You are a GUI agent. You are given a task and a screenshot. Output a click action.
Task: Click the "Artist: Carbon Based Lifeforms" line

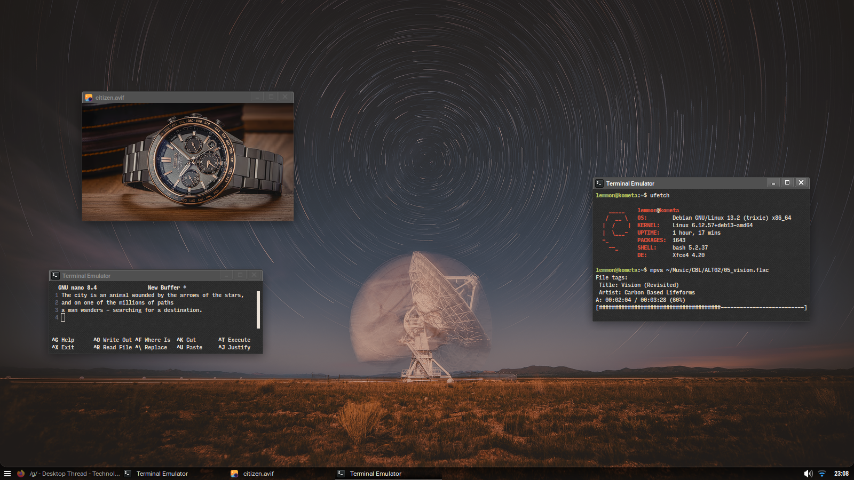tap(647, 292)
